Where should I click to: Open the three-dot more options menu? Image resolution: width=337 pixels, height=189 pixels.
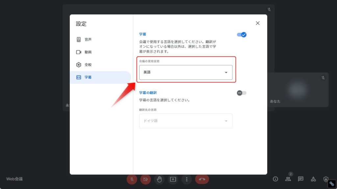tap(187, 179)
